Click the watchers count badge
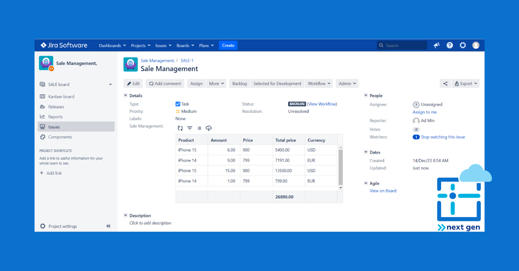The image size is (519, 271). coord(416,137)
